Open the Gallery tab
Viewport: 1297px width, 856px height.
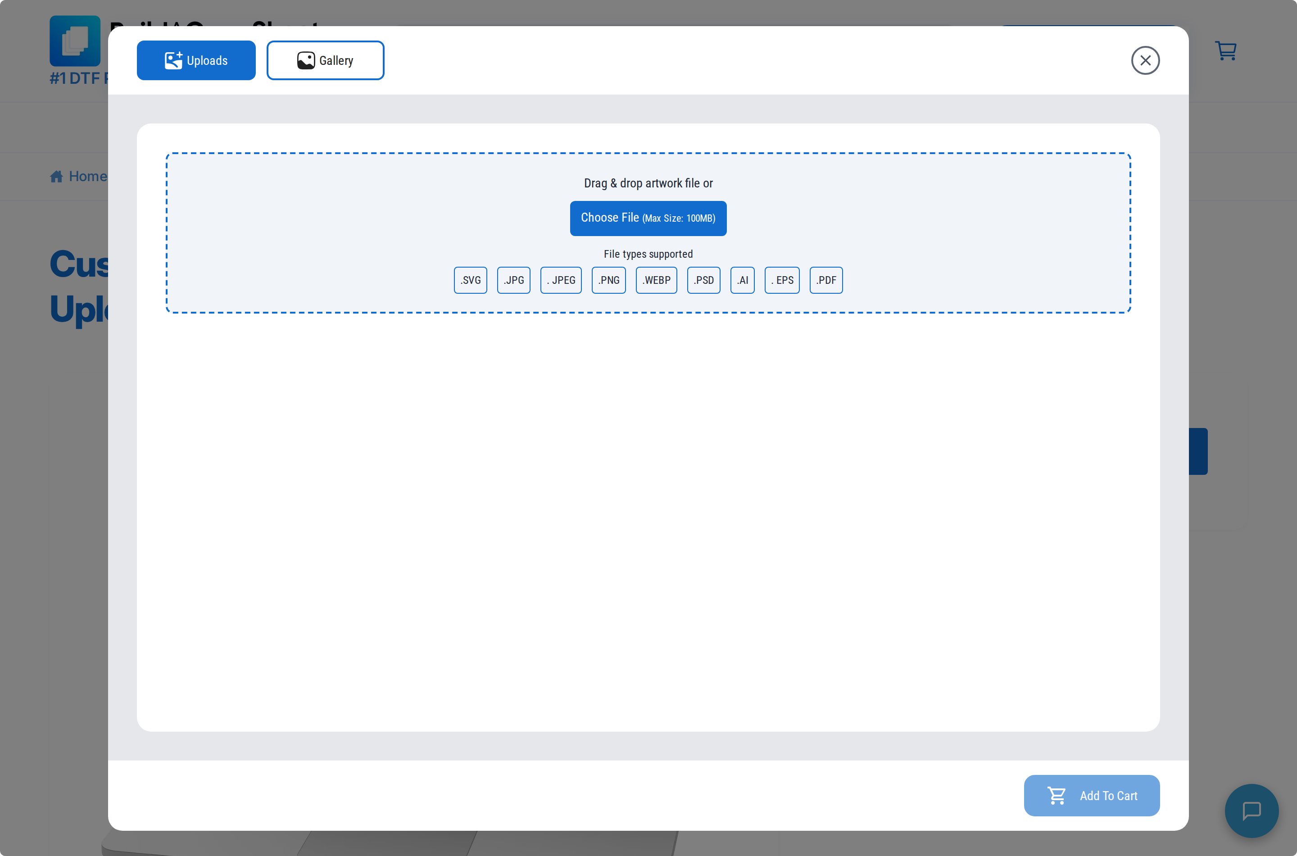pyautogui.click(x=325, y=61)
